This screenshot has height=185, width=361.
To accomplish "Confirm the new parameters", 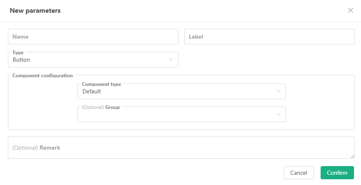I will click(x=337, y=173).
